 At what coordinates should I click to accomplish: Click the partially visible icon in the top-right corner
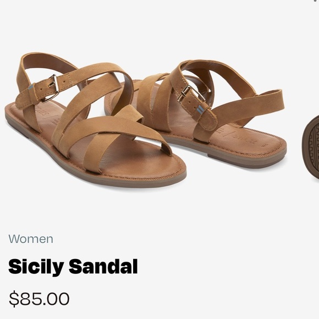click(x=317, y=1)
